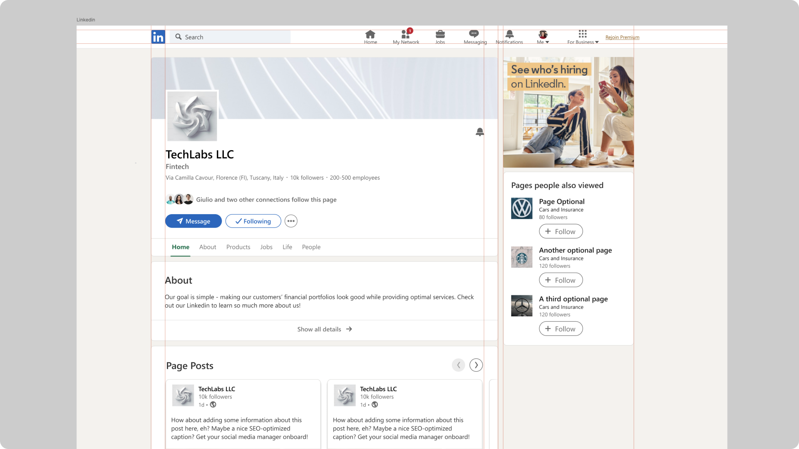
Task: Toggle the Following button off
Action: coord(253,221)
